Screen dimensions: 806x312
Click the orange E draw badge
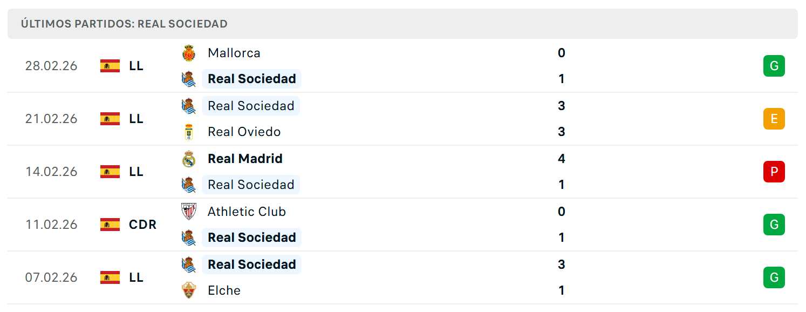774,119
